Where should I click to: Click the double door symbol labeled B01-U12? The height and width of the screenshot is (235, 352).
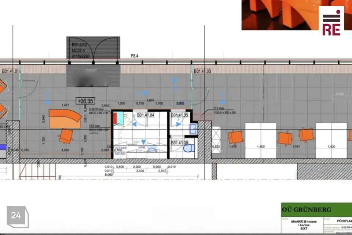93,48
